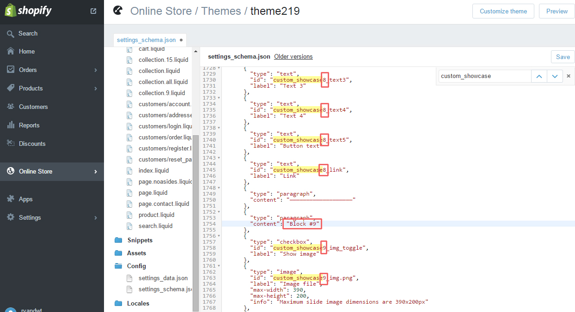The width and height of the screenshot is (575, 312).
Task: Click file icon beside cart.liquid
Action: click(x=129, y=49)
